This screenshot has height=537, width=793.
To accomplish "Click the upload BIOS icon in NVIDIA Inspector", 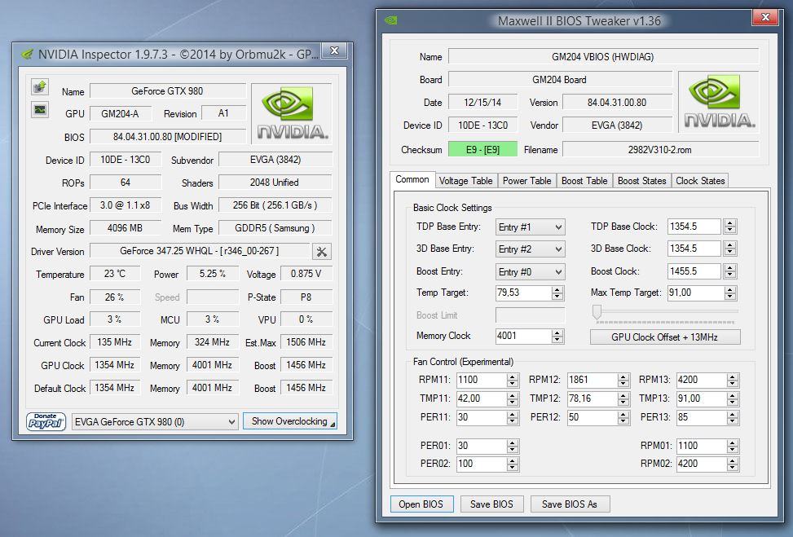I will pyautogui.click(x=39, y=87).
